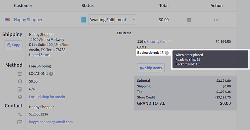This screenshot has width=250, height=130.
Task: Click the blue status color swatch
Action: 84,20
